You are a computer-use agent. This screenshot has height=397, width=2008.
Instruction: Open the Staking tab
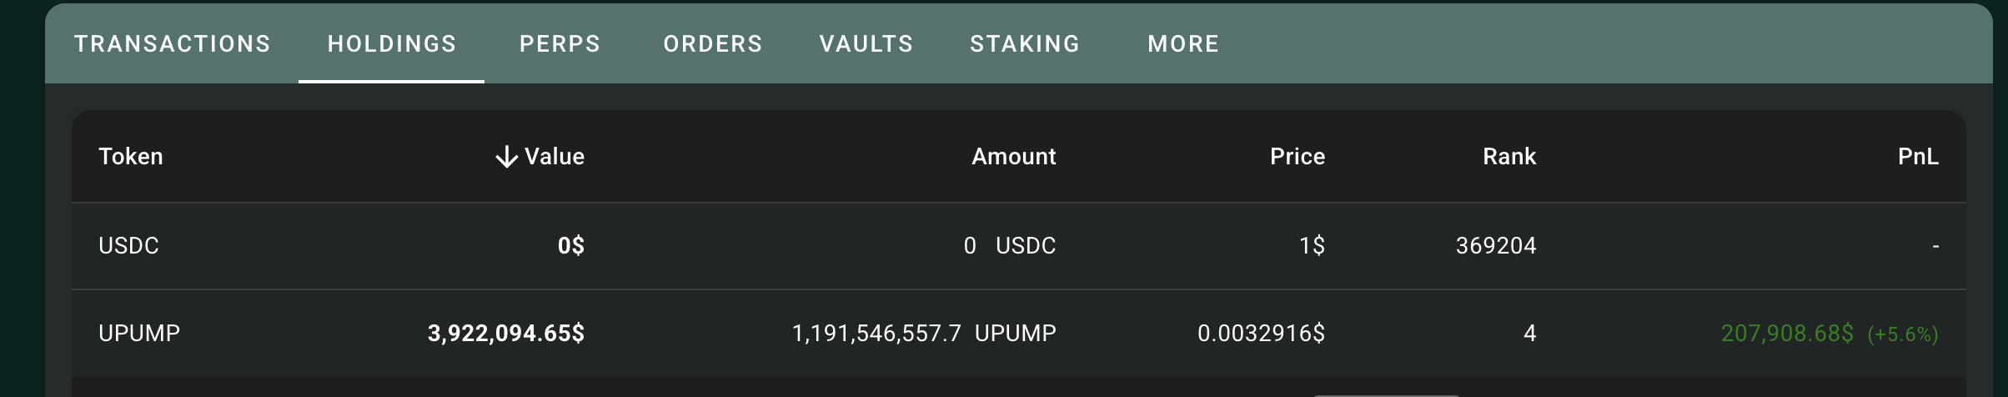click(x=1025, y=43)
